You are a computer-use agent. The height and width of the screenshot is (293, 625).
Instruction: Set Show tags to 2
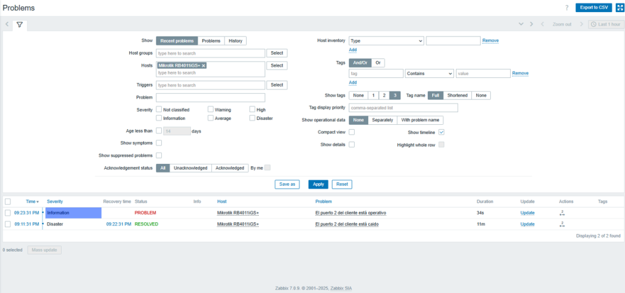(x=384, y=96)
